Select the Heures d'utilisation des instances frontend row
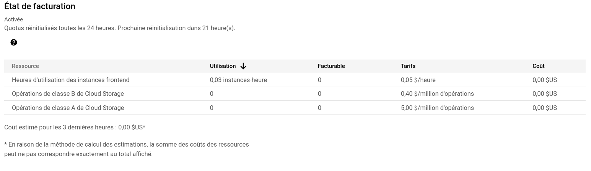This screenshot has height=171, width=591. (295, 80)
